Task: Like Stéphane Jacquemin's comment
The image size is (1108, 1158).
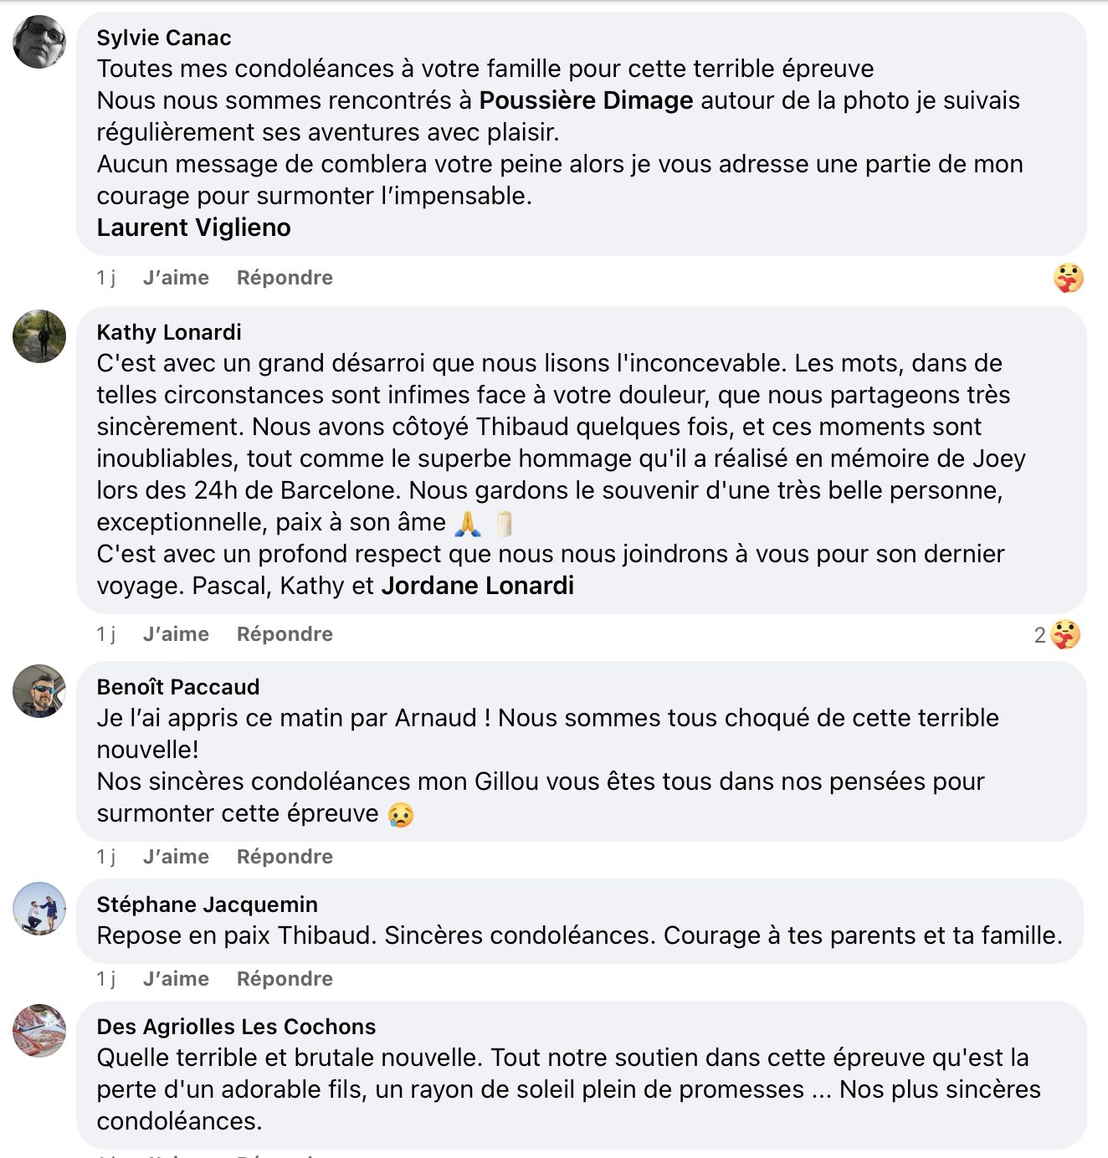Action: coord(176,979)
